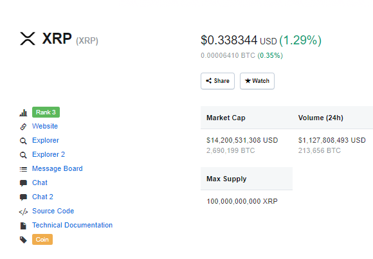The width and height of the screenshot is (373, 259).
Task: Click the green Rank 3 badge
Action: (x=46, y=112)
